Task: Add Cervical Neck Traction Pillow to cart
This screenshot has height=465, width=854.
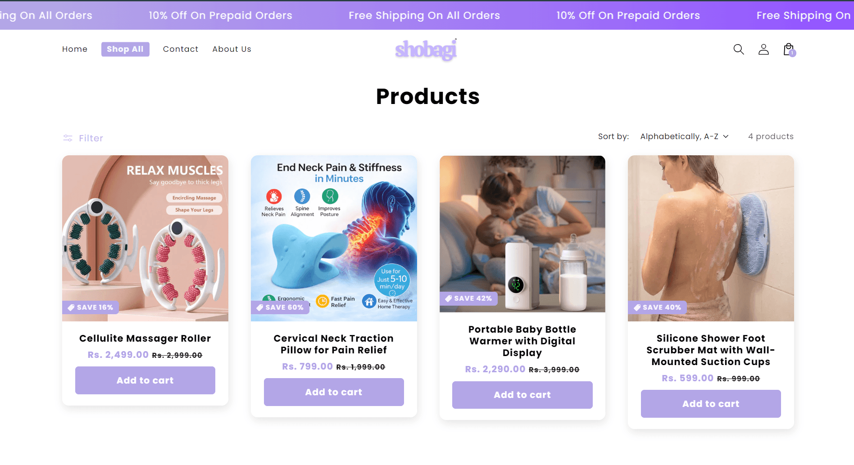Action: [x=334, y=392]
